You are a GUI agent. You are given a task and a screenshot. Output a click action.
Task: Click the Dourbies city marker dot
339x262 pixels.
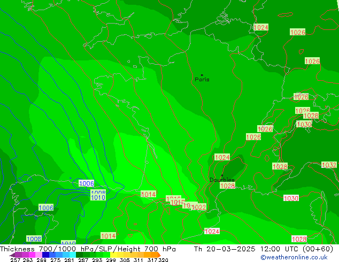pyautogui.click(x=222, y=175)
